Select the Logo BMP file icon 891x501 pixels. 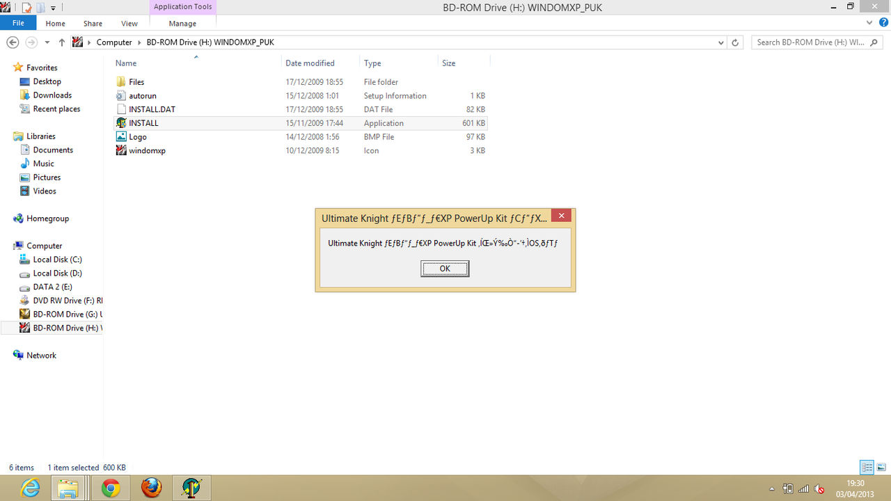[x=121, y=136]
